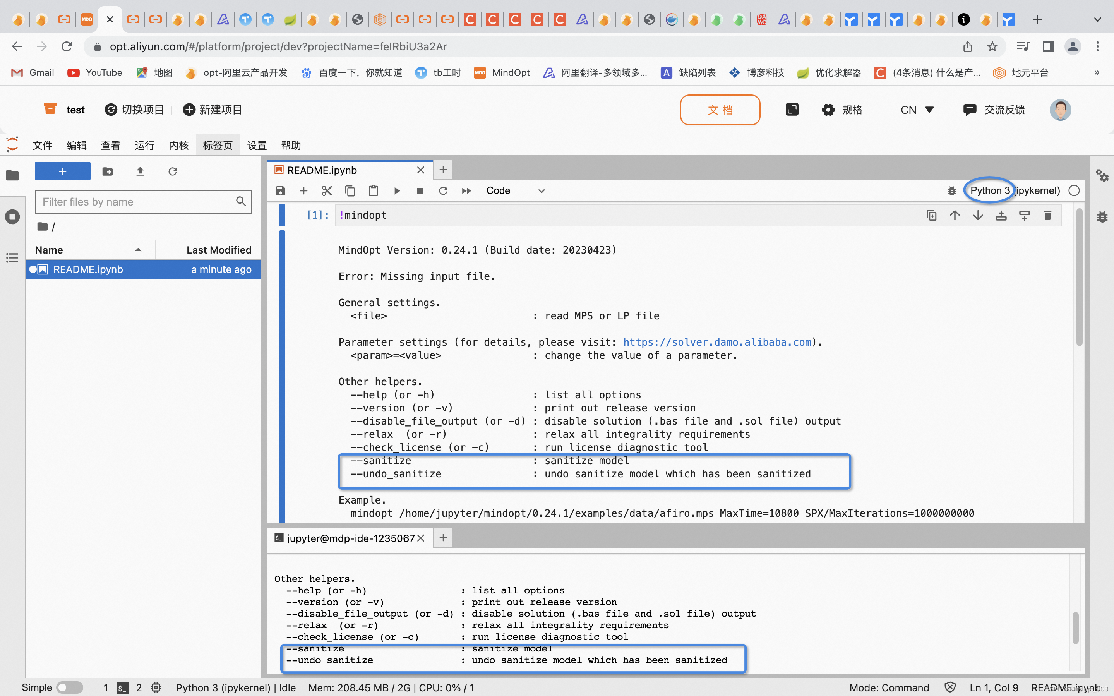Open the solver.damo.alibaba.com link

click(717, 342)
